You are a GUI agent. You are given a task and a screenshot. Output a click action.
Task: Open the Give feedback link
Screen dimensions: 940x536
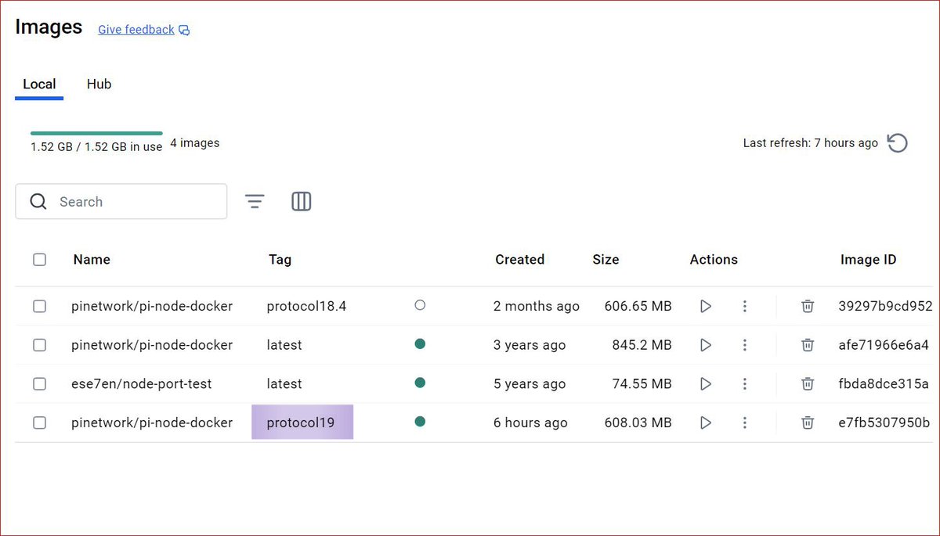pos(136,30)
